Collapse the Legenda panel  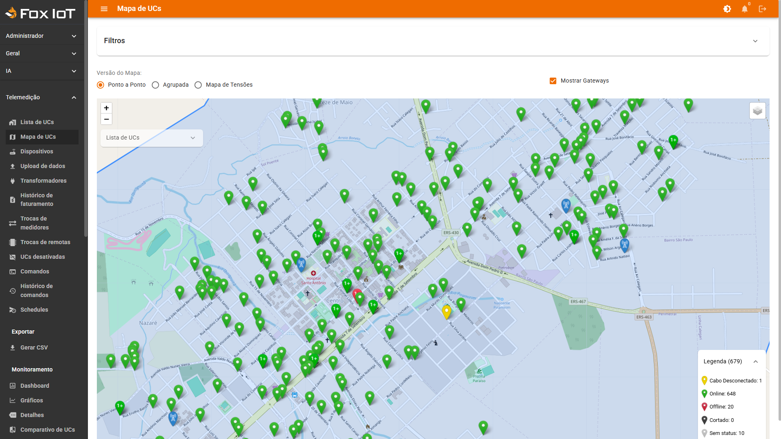(755, 361)
